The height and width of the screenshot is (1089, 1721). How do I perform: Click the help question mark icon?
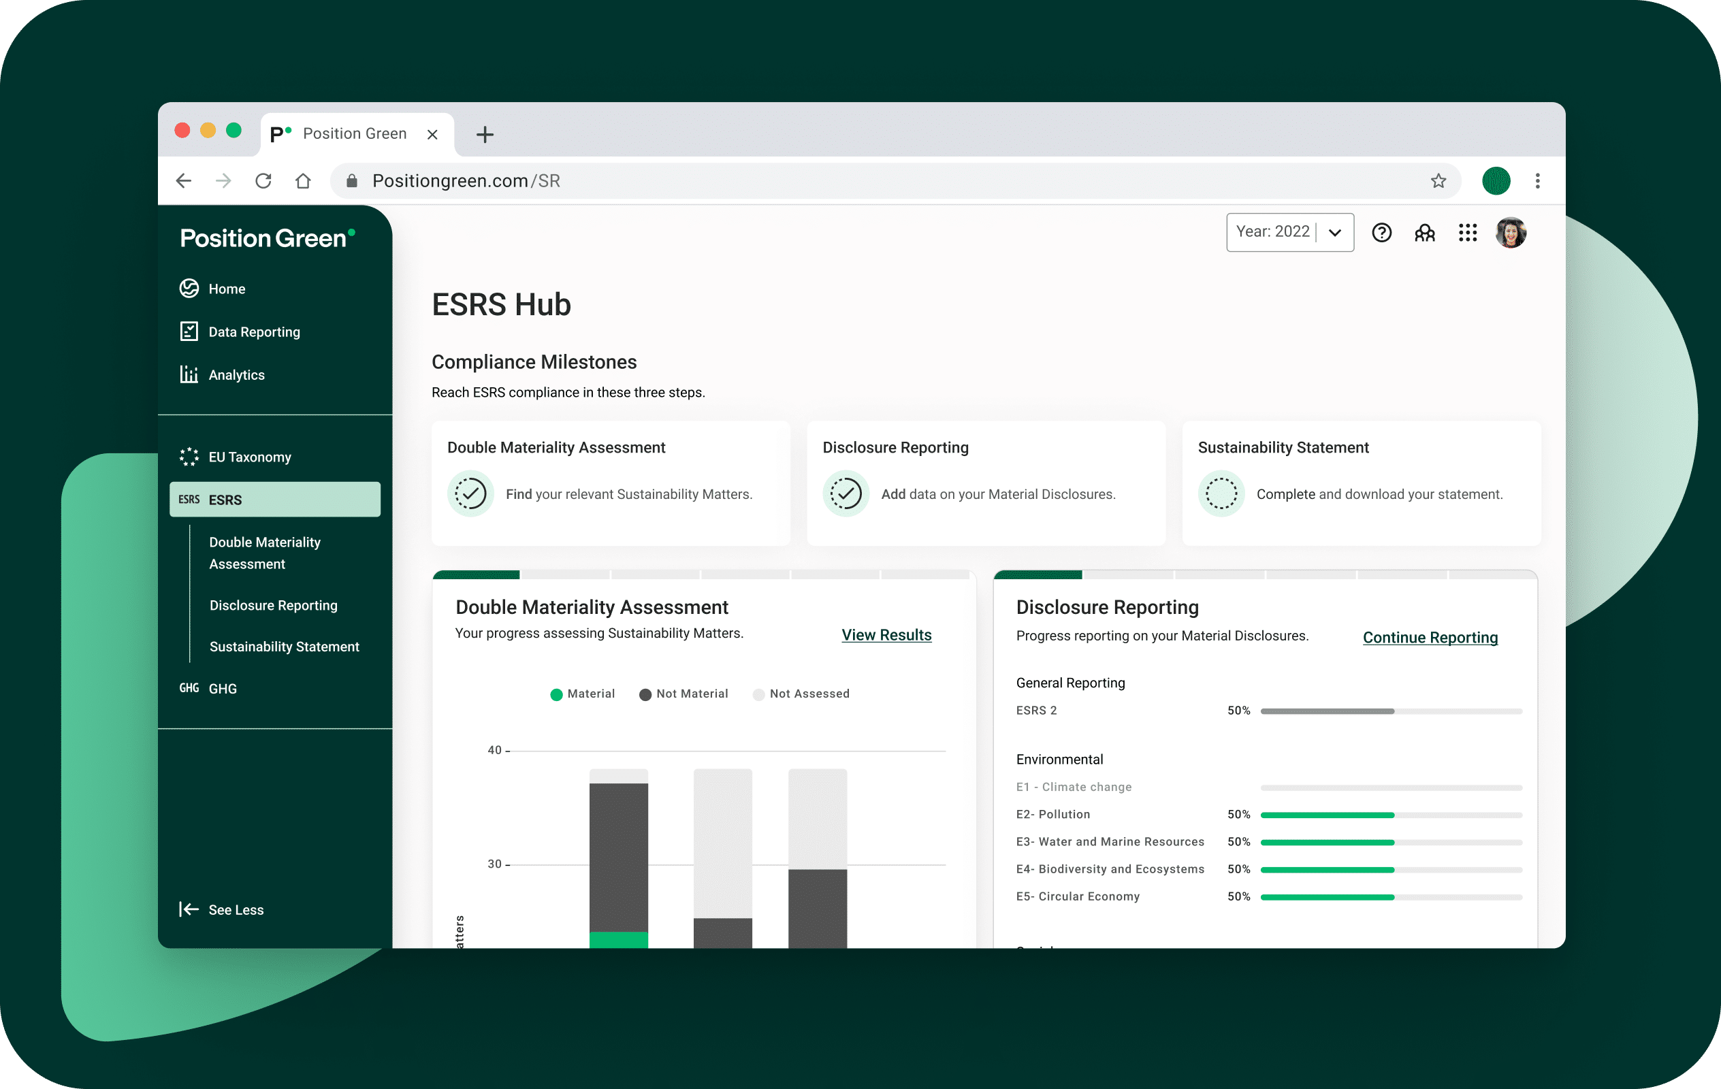tap(1381, 233)
